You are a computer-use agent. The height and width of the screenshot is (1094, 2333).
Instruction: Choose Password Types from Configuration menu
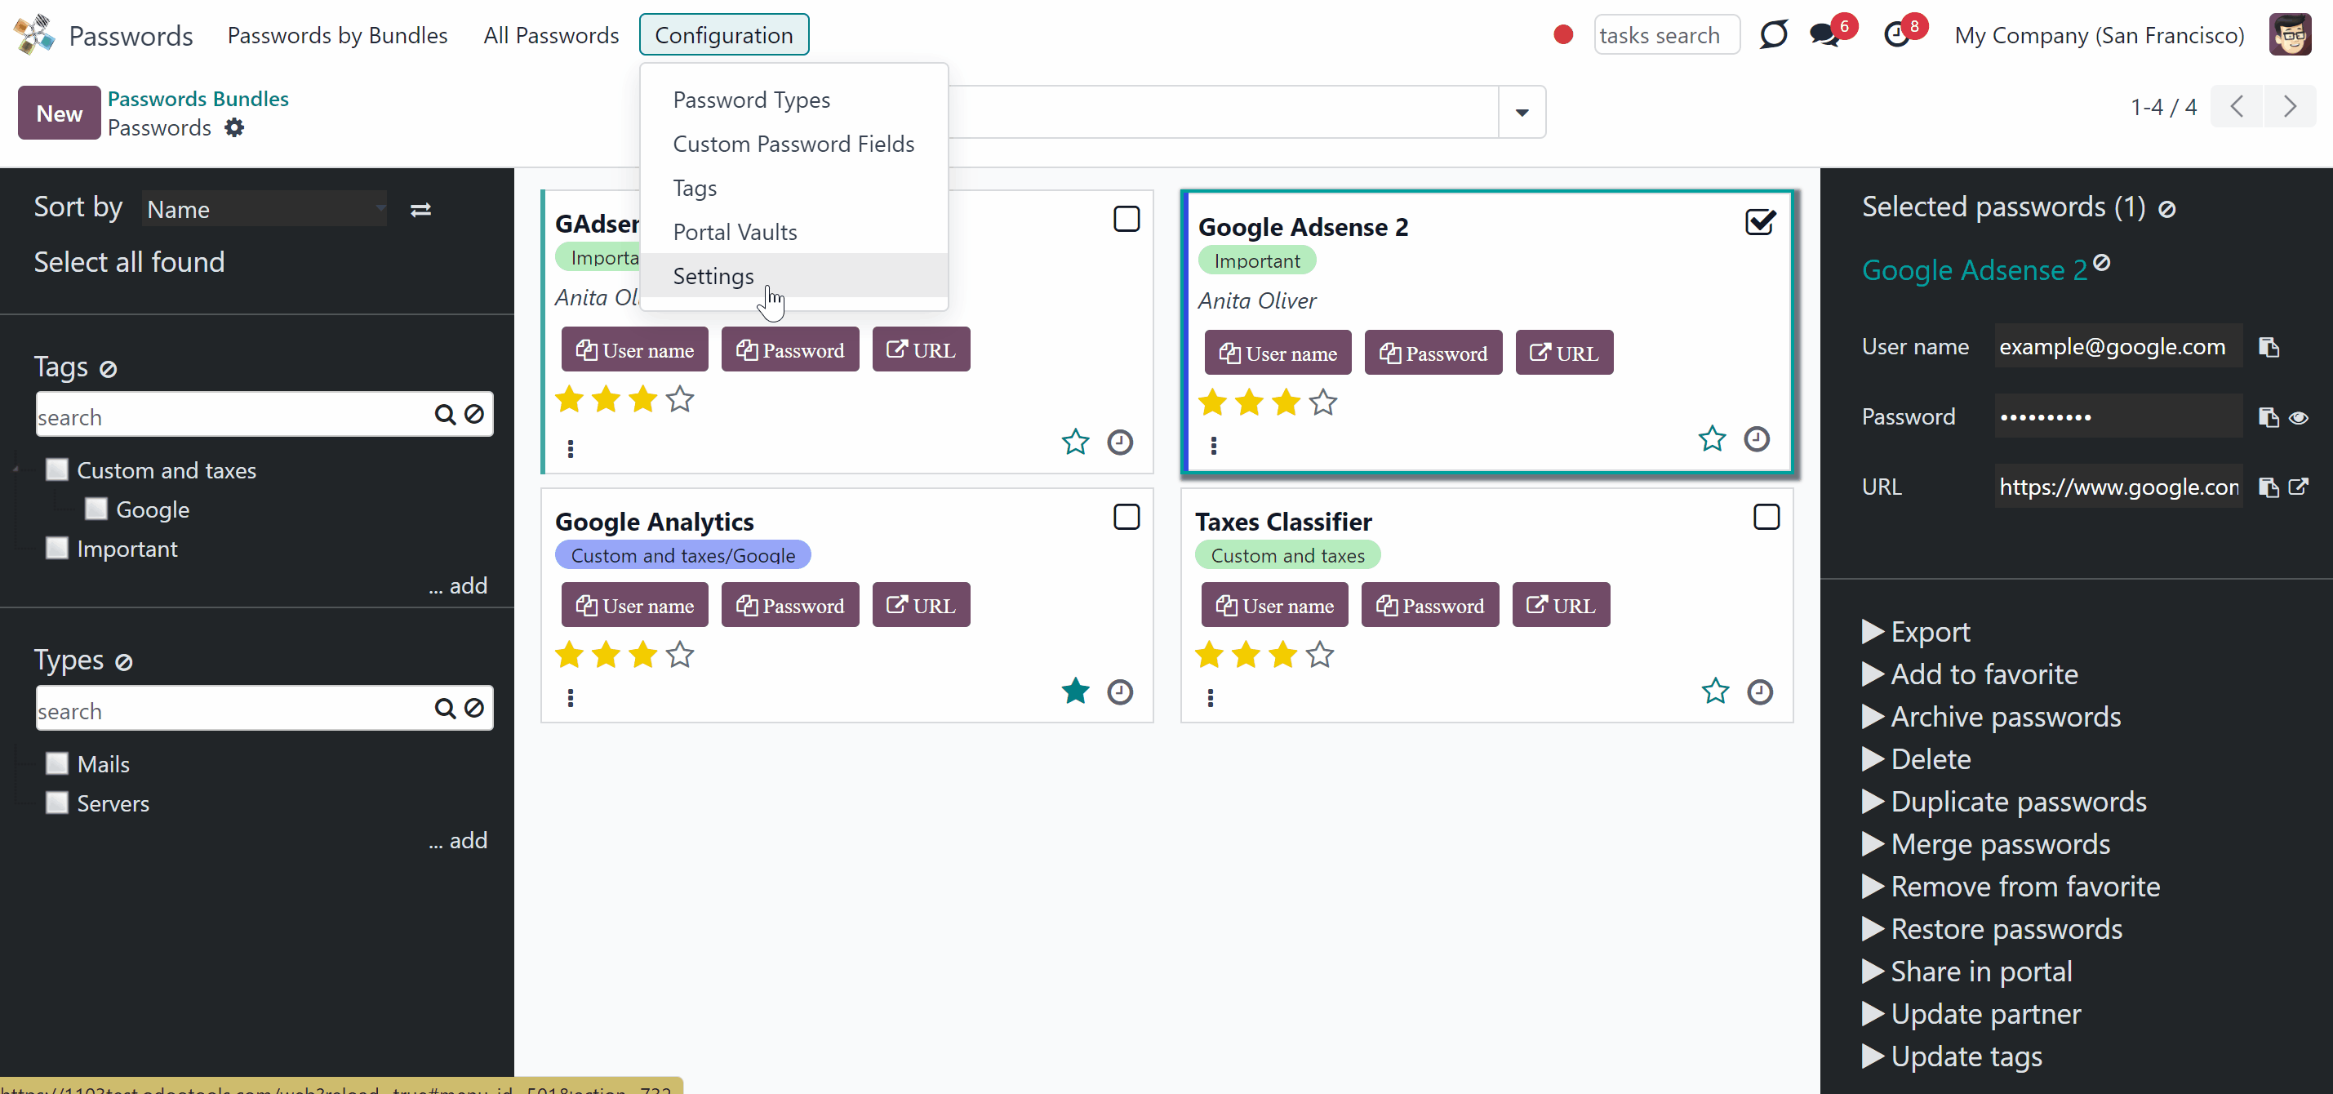[x=752, y=100]
